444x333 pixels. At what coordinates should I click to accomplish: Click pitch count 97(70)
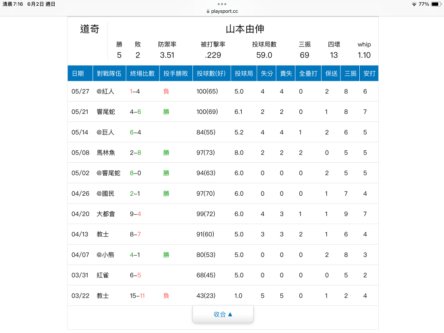(x=206, y=194)
